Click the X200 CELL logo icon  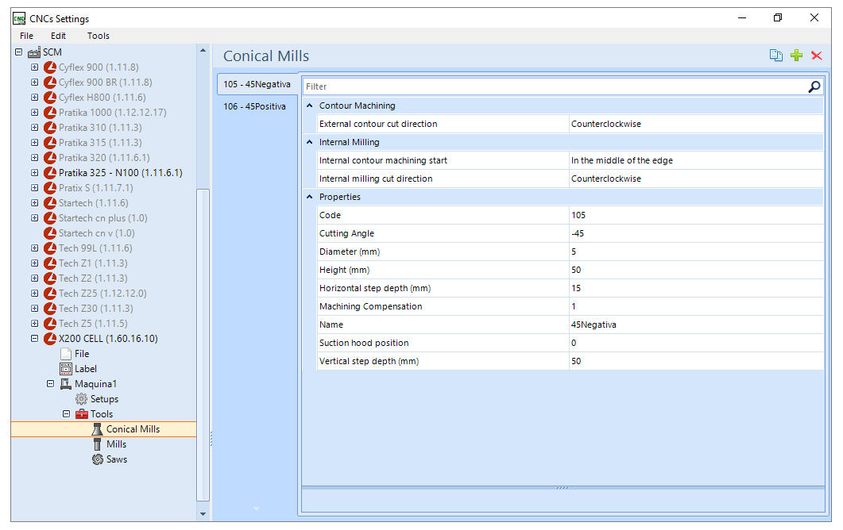(x=50, y=339)
